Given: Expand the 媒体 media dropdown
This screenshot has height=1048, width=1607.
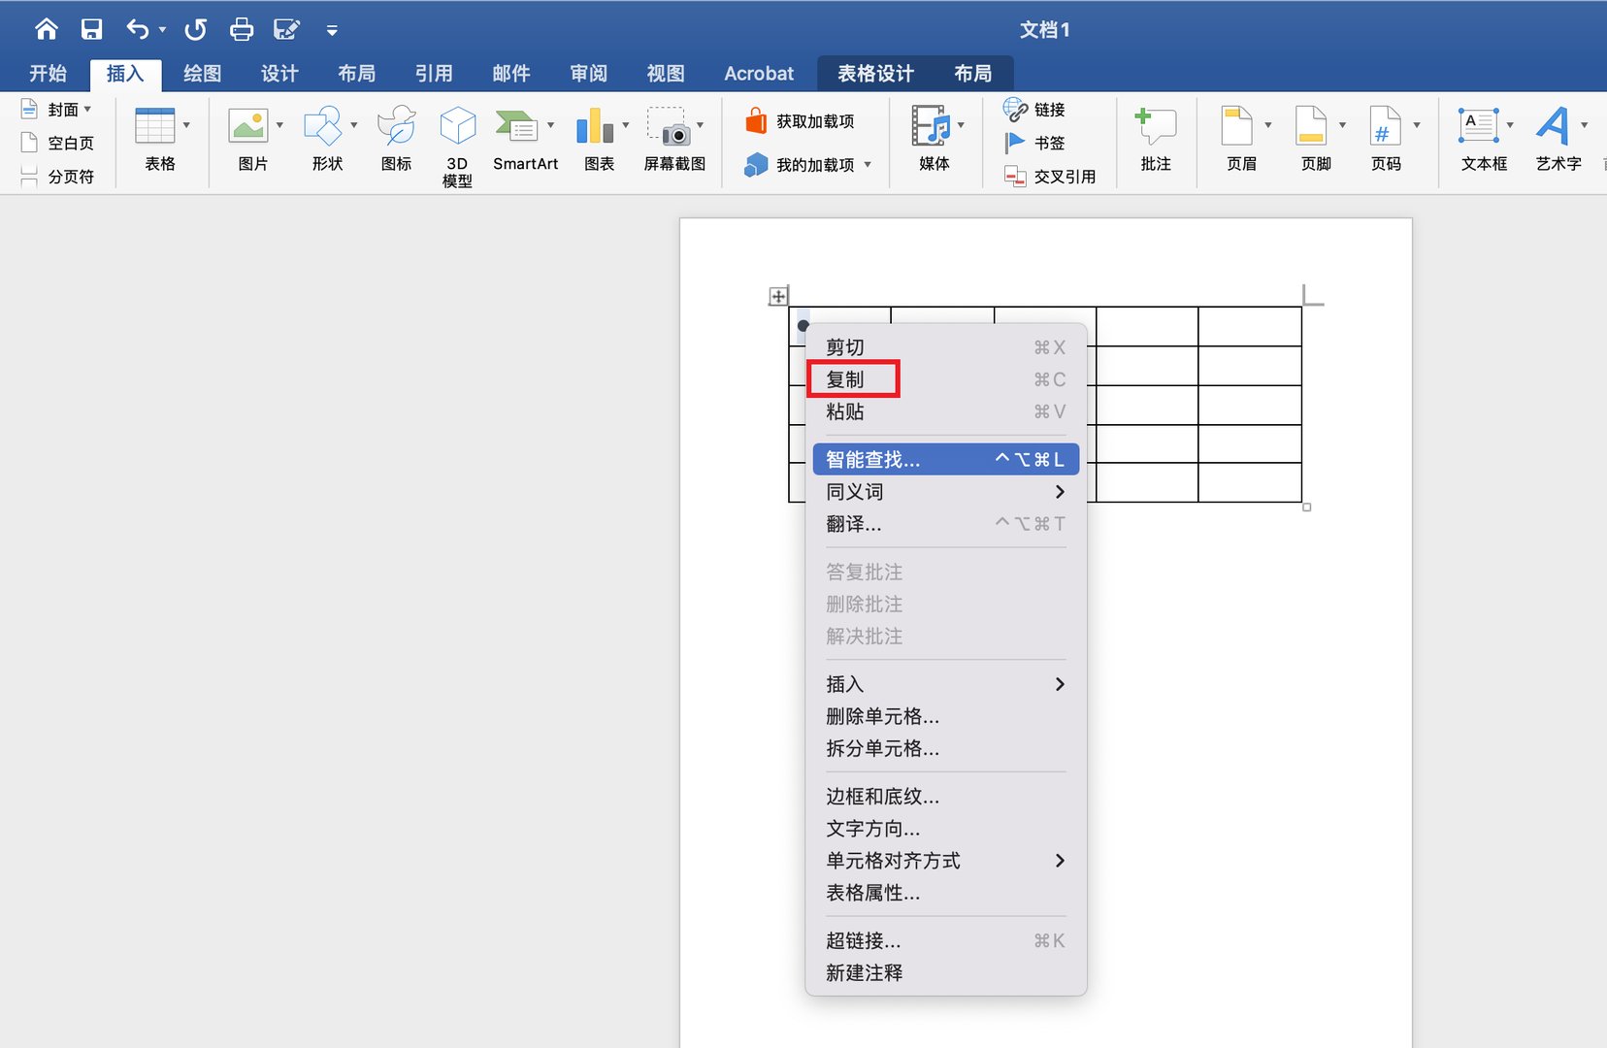Looking at the screenshot, I should tap(959, 126).
